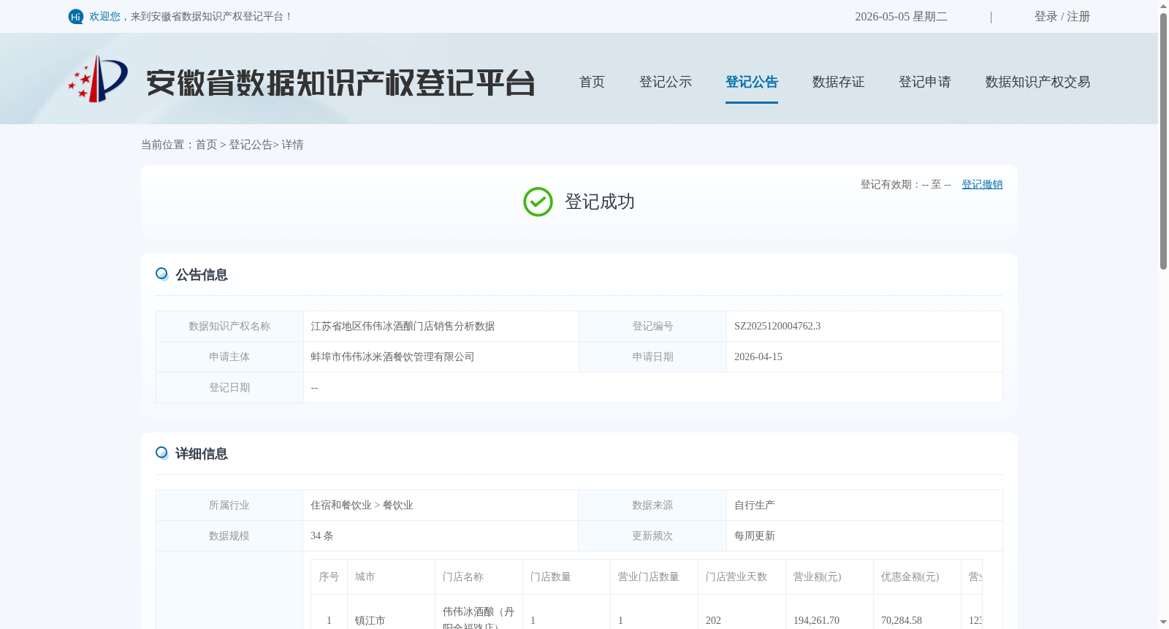Viewport: 1169px width, 629px height.
Task: Click the data source value 自行生产
Action: pyautogui.click(x=755, y=505)
